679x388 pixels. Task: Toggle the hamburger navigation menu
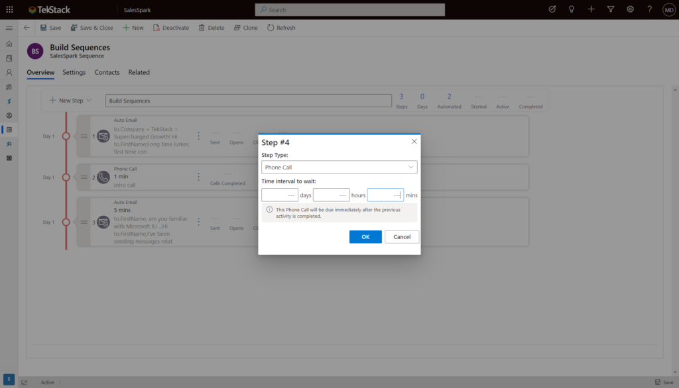tap(9, 28)
